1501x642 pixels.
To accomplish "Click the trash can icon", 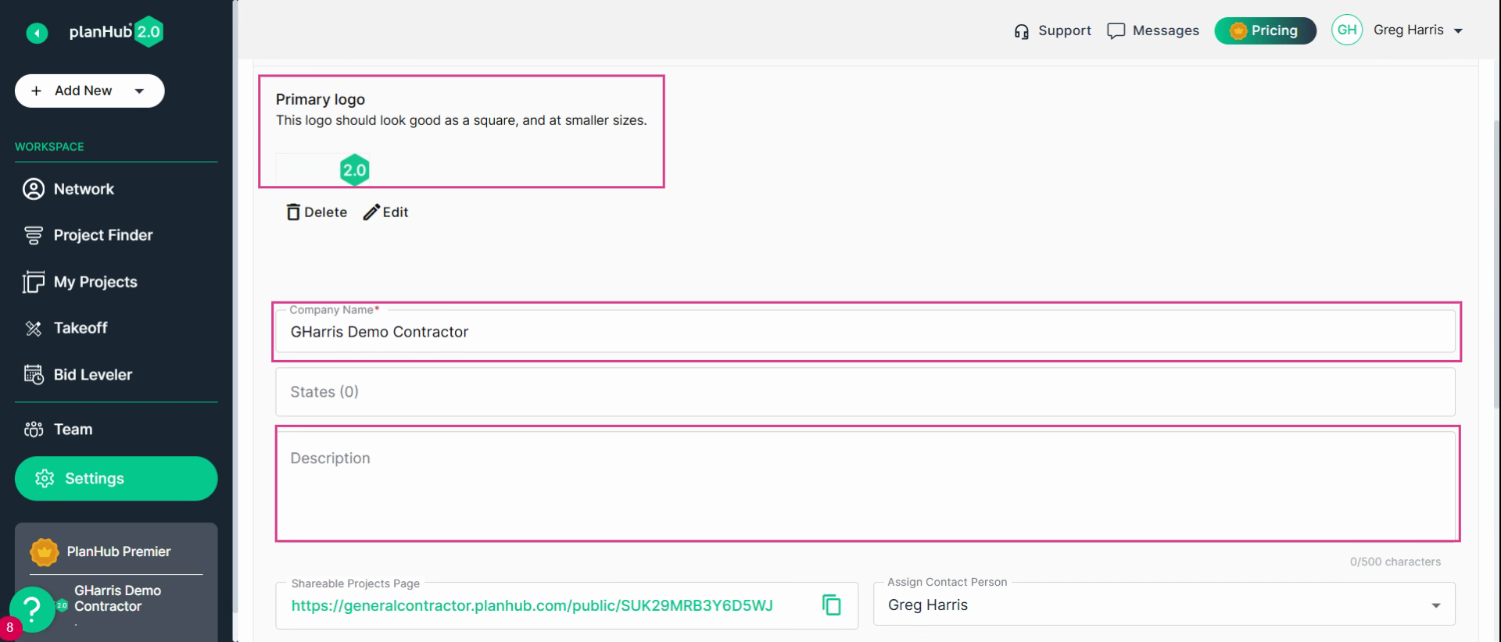I will click(x=293, y=212).
